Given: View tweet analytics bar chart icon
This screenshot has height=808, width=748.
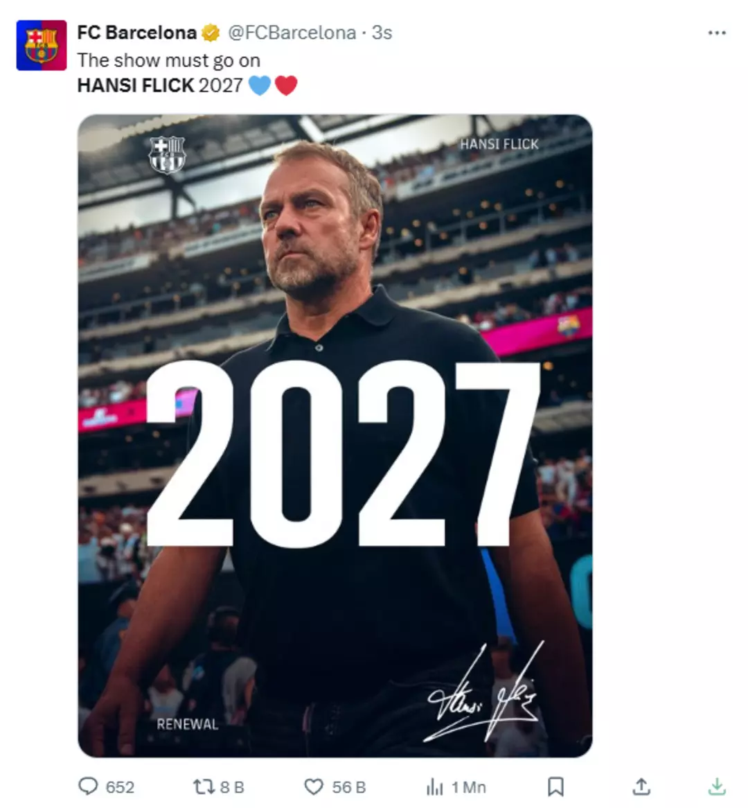Looking at the screenshot, I should click(434, 787).
